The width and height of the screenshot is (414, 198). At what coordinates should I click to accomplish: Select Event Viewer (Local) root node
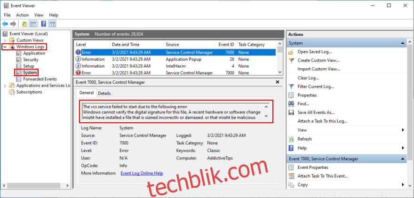tap(29, 34)
